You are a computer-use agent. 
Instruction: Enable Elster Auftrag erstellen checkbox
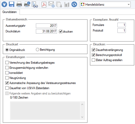coord(93,60)
